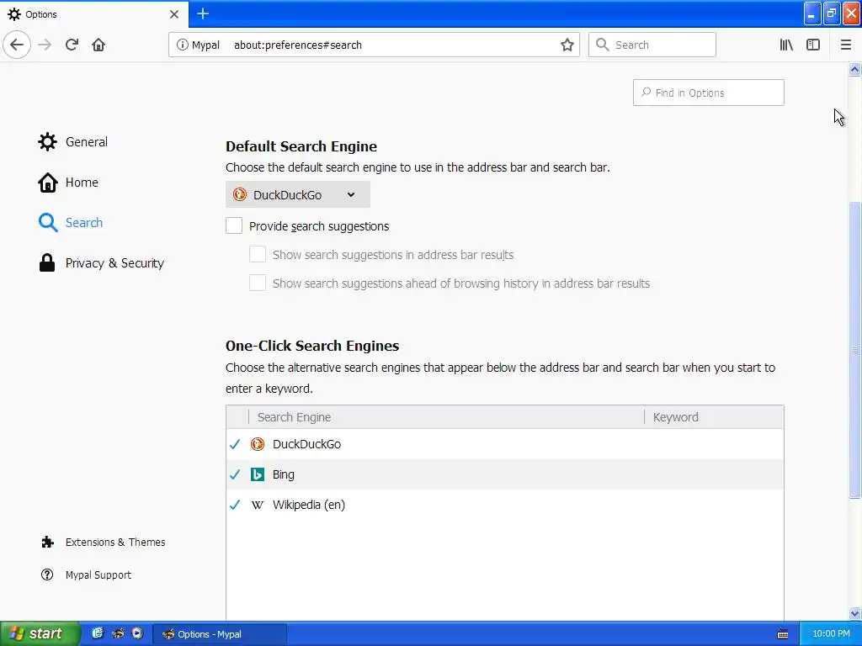Uncheck Bing one-click engine checkmark

(x=235, y=474)
